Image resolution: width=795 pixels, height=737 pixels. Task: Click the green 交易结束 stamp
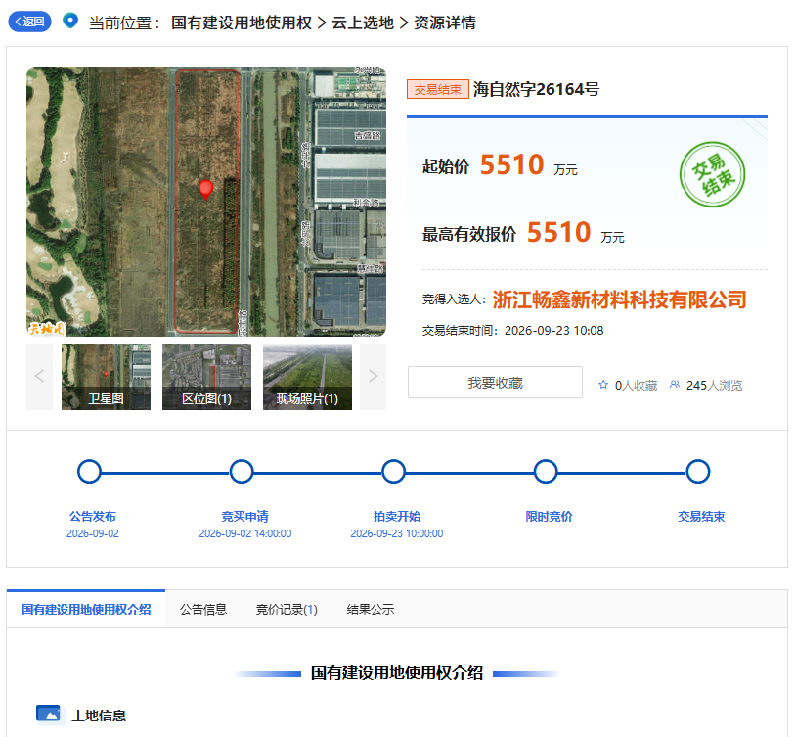(x=712, y=174)
